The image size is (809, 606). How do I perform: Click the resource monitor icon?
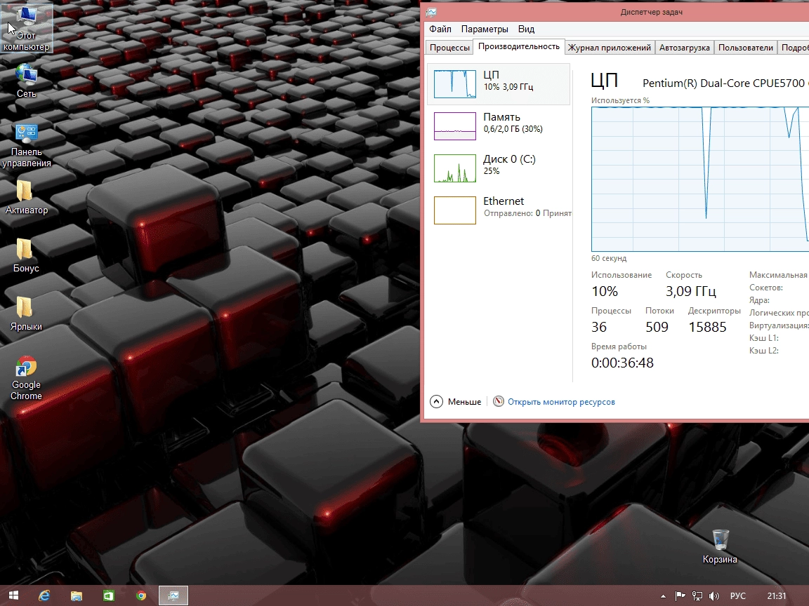click(499, 401)
